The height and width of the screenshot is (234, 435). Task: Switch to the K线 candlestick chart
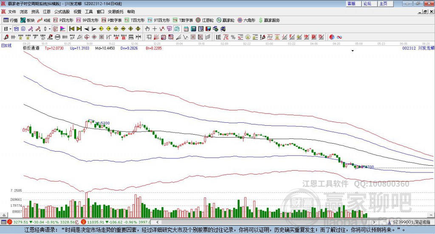[44, 20]
